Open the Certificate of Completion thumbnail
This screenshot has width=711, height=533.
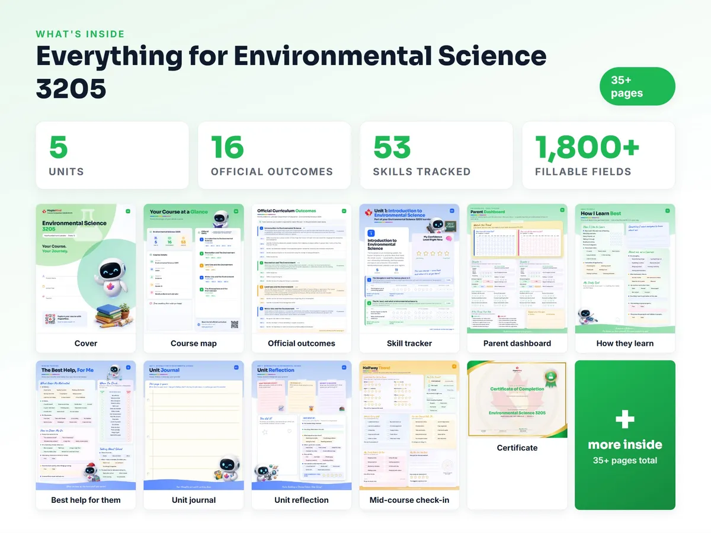(x=517, y=400)
